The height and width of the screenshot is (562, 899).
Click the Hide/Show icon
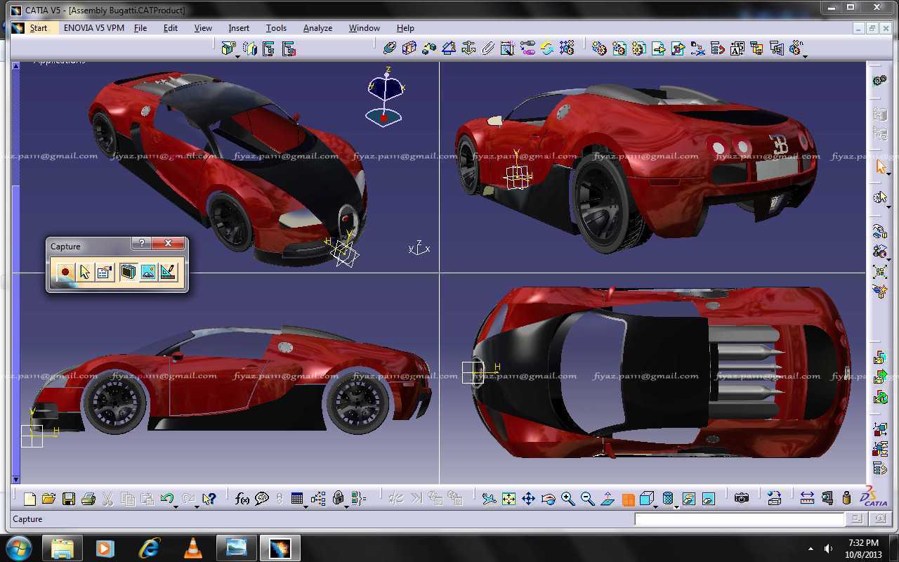point(689,499)
